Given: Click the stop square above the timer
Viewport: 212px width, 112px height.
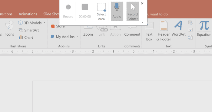Looking at the screenshot, I should coord(85,7).
